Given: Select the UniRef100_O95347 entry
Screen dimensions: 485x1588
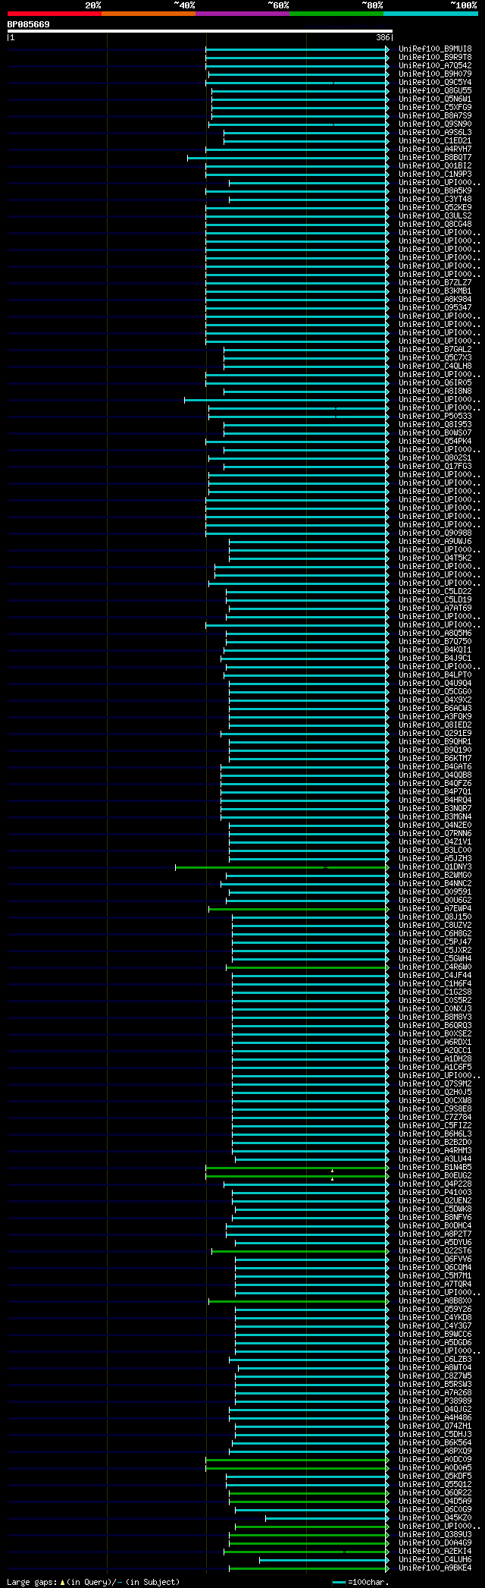Looking at the screenshot, I should (435, 308).
